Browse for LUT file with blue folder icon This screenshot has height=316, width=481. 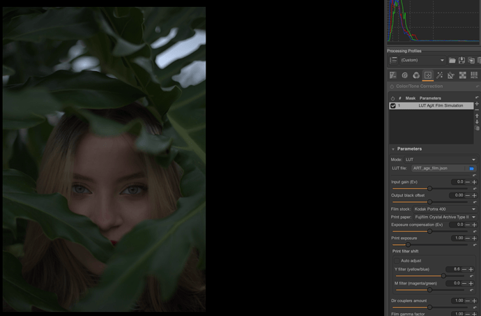[472, 168]
